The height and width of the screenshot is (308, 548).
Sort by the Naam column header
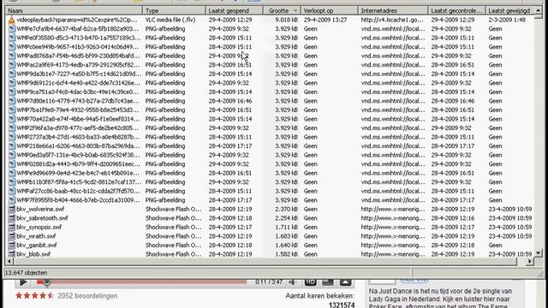[x=74, y=11]
